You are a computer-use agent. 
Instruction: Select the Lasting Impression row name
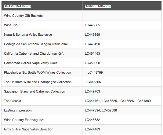pos(18,110)
